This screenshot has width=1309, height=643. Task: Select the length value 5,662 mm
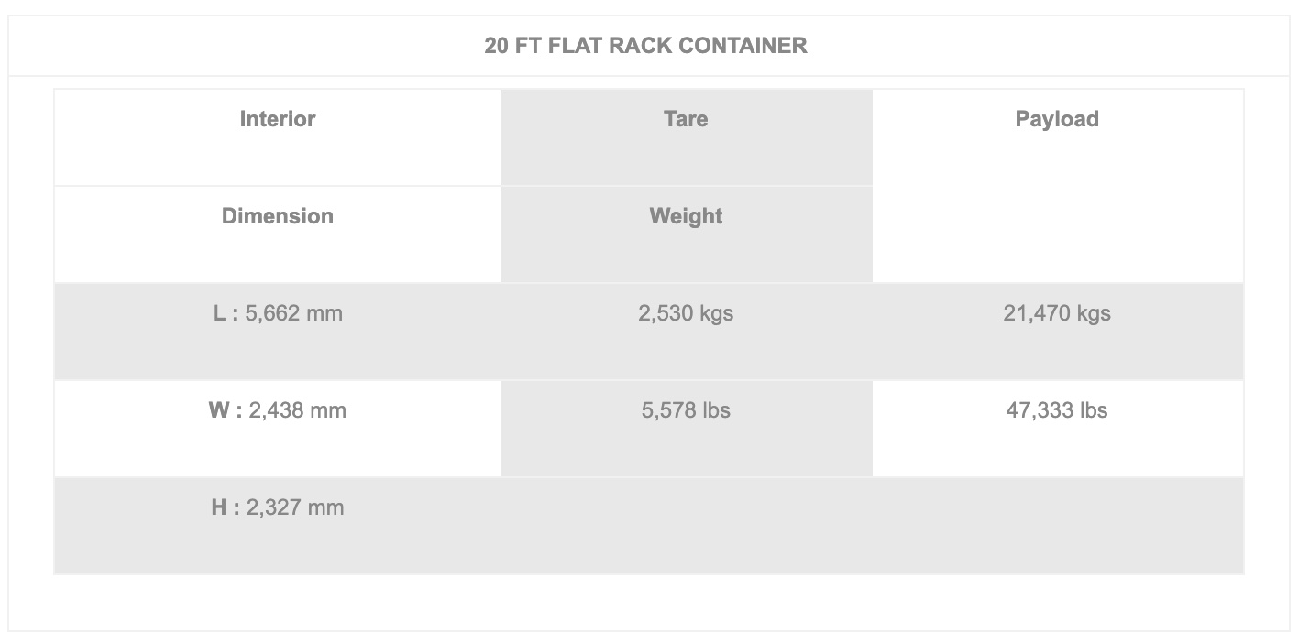tap(294, 313)
